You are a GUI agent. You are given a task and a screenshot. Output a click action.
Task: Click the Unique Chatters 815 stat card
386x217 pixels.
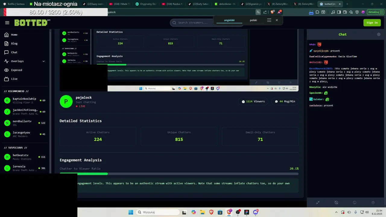pos(179,136)
